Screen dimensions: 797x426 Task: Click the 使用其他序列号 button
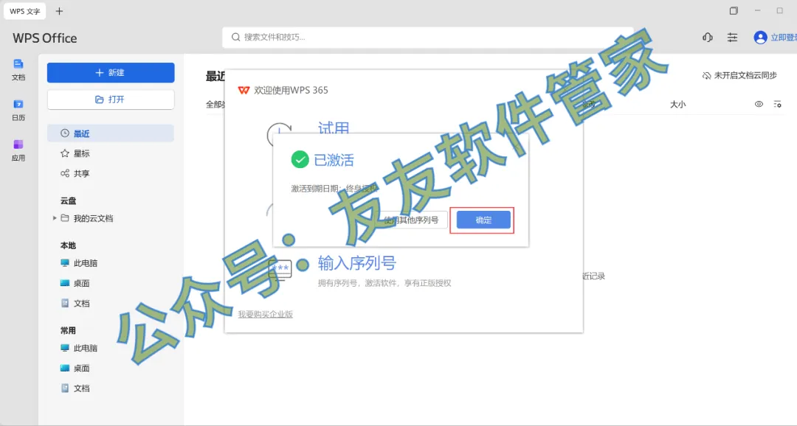411,220
